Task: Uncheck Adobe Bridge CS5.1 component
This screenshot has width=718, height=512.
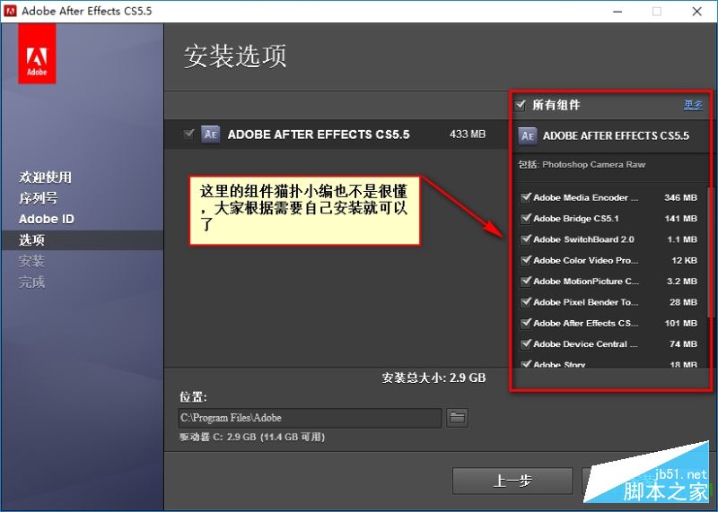Action: coord(526,218)
